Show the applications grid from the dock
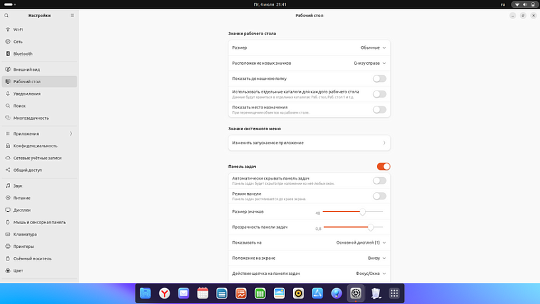Viewport: 540px width, 304px height. (394, 293)
